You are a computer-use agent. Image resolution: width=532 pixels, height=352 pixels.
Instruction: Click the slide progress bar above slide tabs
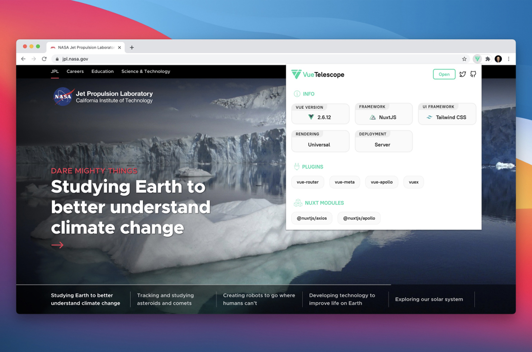(x=204, y=285)
